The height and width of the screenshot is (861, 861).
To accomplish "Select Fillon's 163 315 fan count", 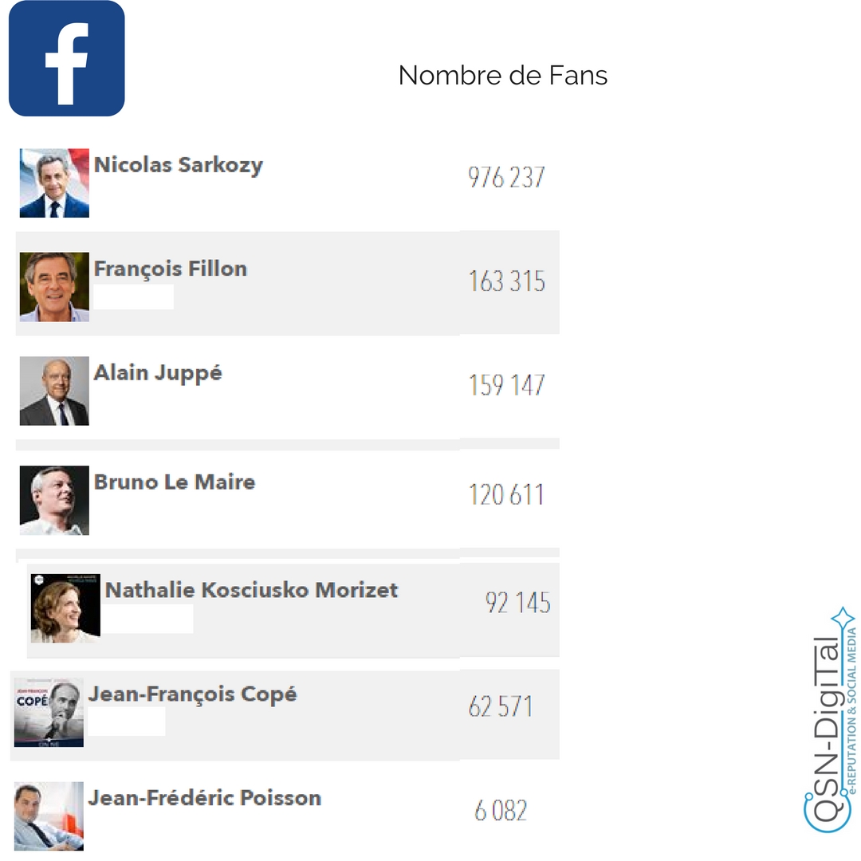I will coord(507,281).
